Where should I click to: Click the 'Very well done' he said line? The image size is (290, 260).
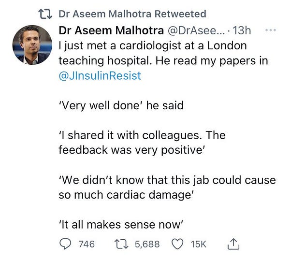pos(121,105)
